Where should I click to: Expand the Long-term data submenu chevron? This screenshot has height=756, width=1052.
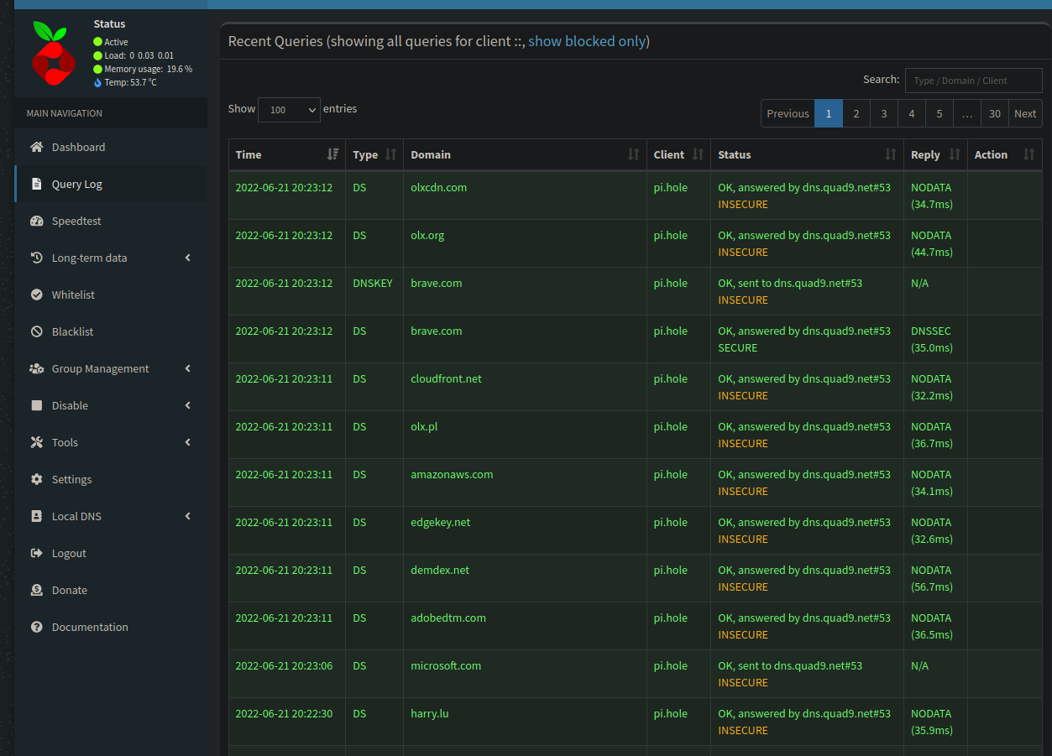188,258
